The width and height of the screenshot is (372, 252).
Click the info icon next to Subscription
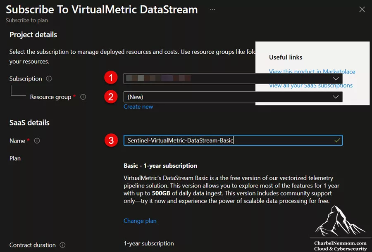click(x=49, y=79)
